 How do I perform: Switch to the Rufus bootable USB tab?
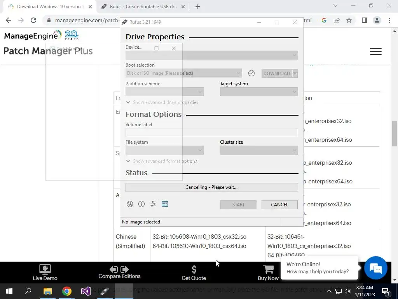pyautogui.click(x=143, y=7)
